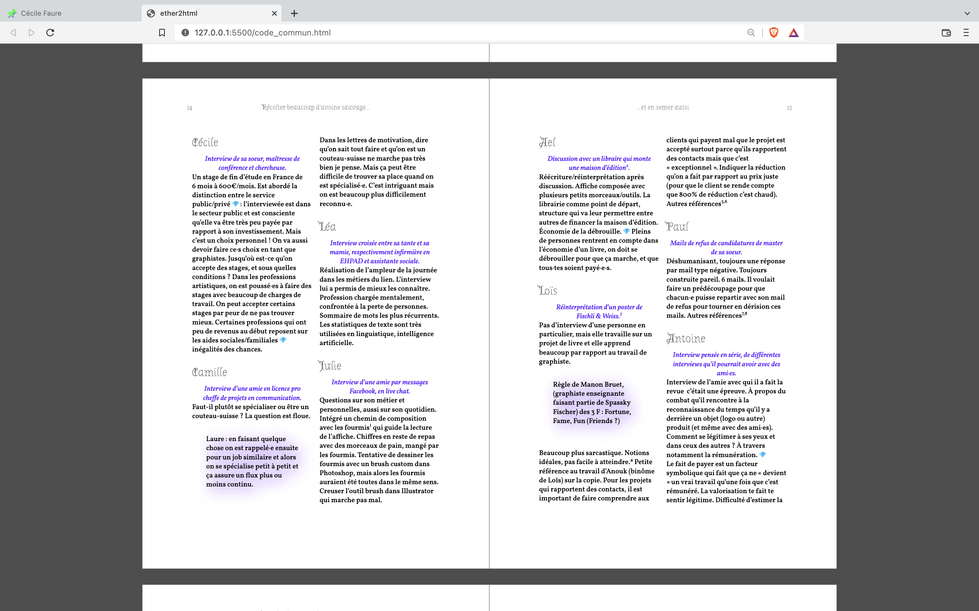Open a new tab with plus button

[294, 13]
